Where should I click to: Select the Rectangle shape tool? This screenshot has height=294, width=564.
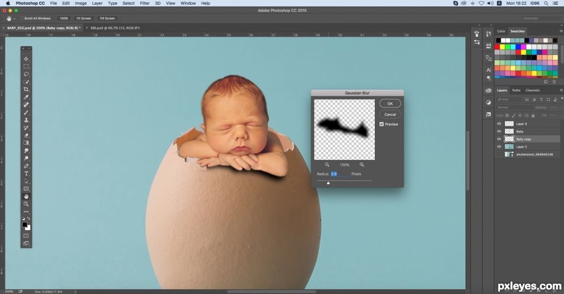pos(26,189)
